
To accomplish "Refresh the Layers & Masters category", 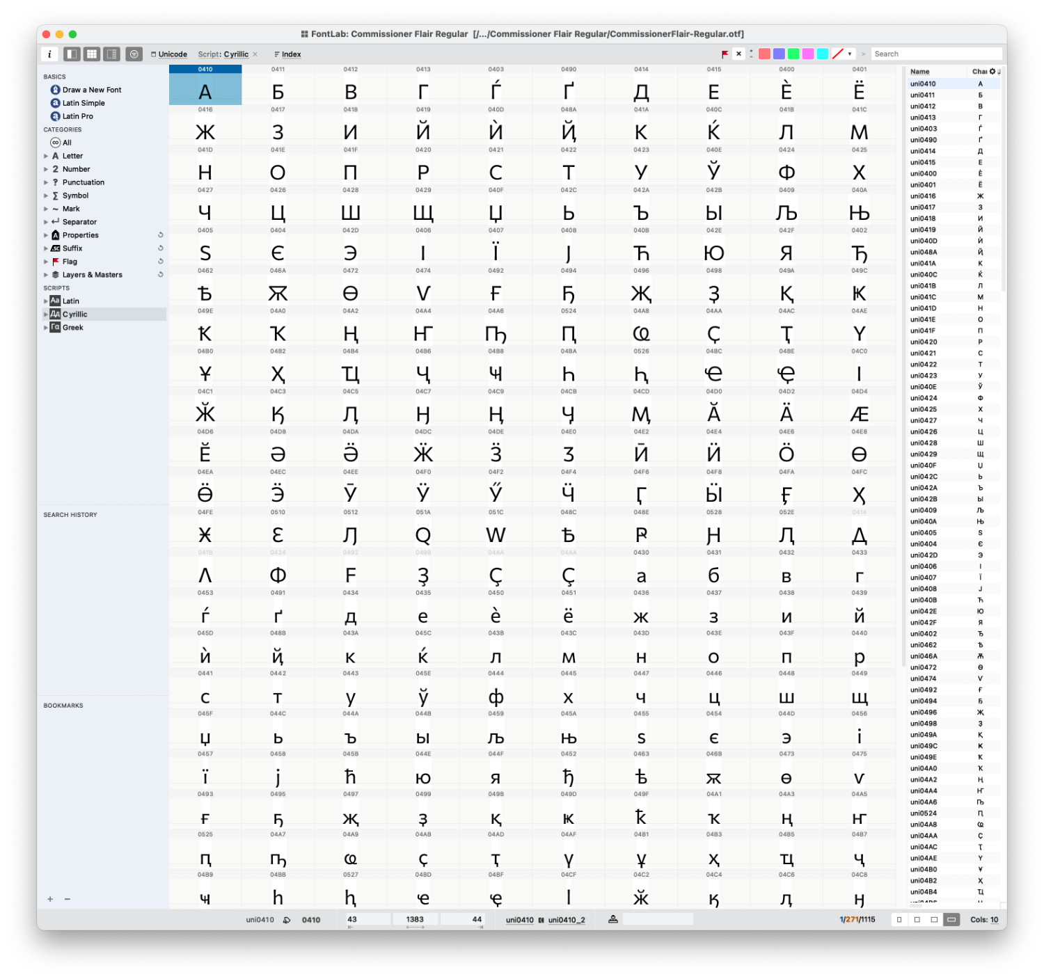I will [x=161, y=275].
